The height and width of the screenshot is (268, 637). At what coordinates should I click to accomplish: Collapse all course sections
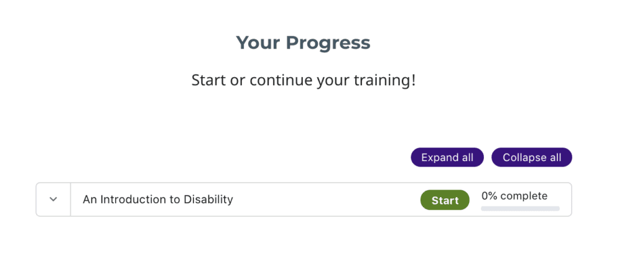(x=531, y=157)
